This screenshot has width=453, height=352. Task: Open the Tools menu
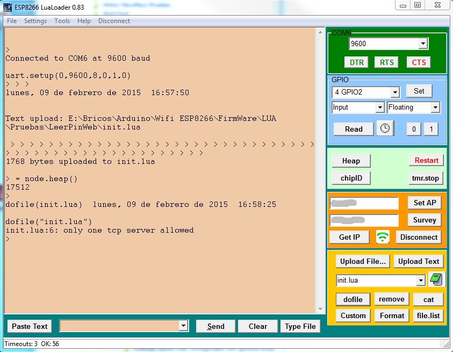62,21
